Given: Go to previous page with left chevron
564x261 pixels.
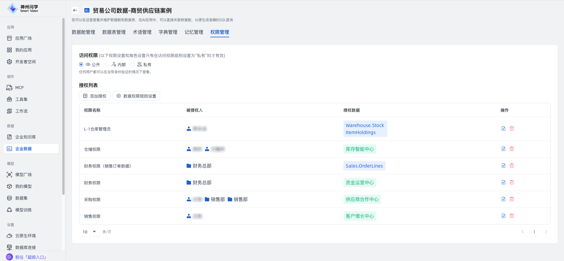Looking at the screenshot, I should pyautogui.click(x=523, y=232).
